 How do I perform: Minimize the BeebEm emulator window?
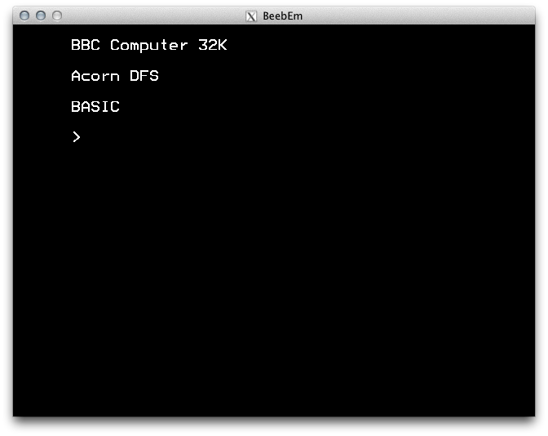click(x=41, y=16)
